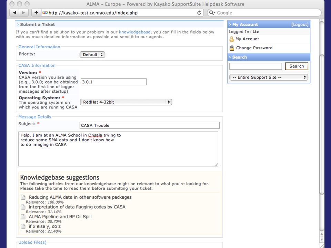The image size is (331, 248).
Task: Click the My Account user icon
Action: coord(232,39)
